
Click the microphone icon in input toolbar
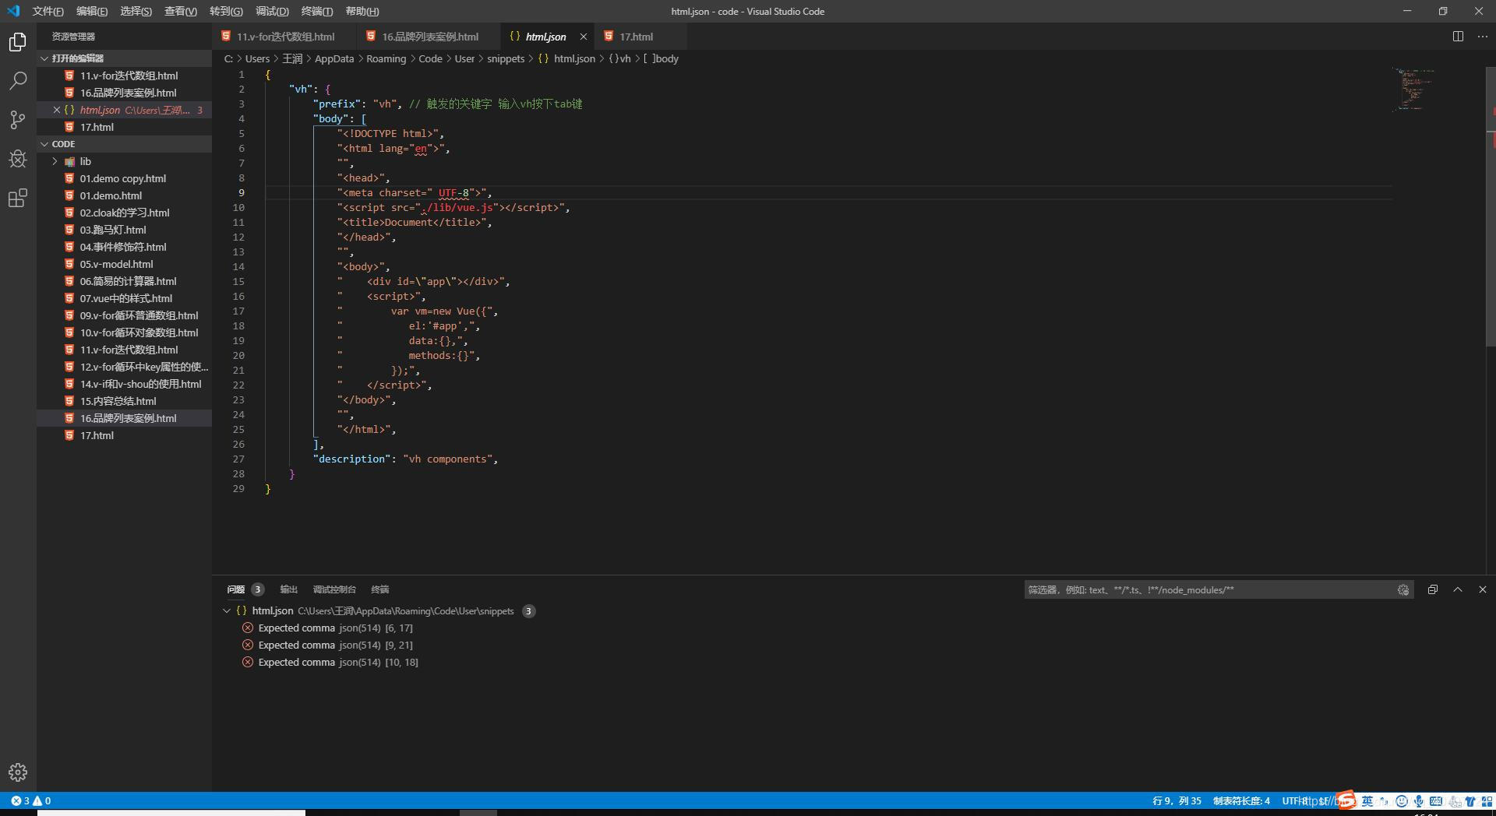pos(1419,800)
